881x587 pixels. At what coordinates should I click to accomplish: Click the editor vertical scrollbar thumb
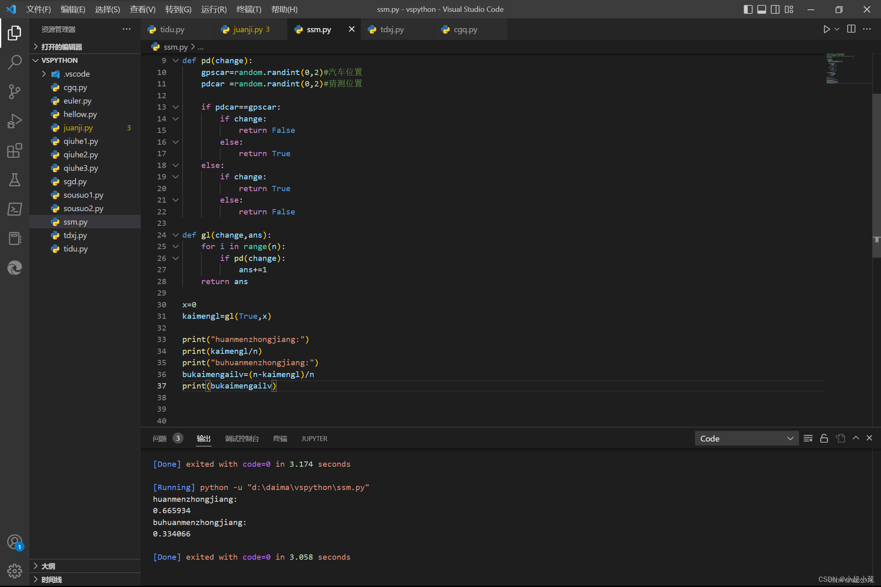(x=877, y=175)
